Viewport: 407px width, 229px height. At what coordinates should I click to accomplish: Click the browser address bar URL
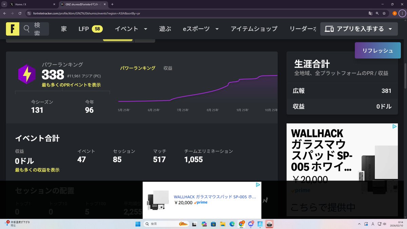pos(87,13)
